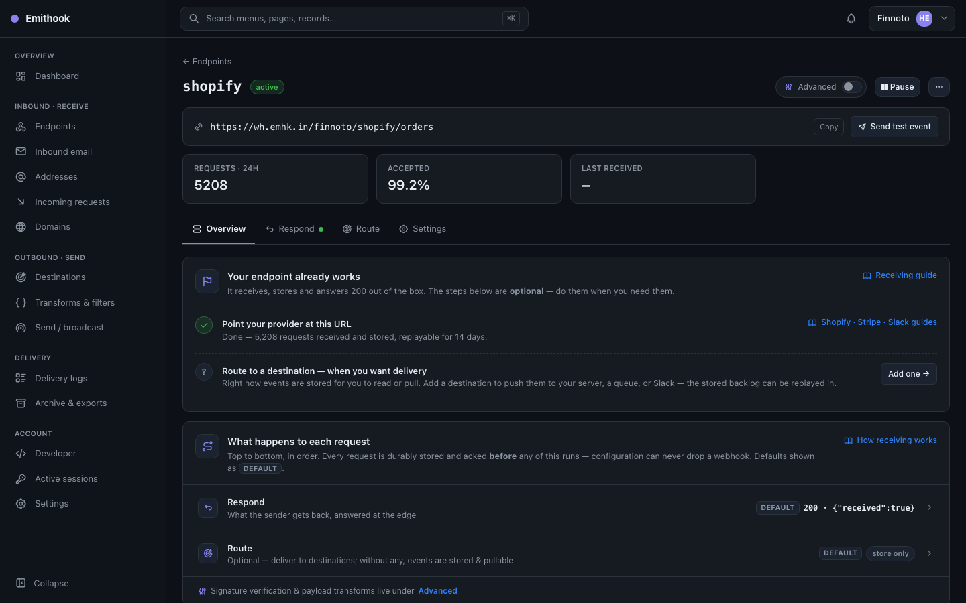Click the ⌘K shortcut badge
966x603 pixels.
511,19
